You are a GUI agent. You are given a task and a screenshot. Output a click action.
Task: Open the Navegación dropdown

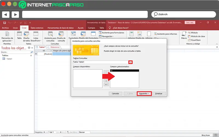point(106,36)
